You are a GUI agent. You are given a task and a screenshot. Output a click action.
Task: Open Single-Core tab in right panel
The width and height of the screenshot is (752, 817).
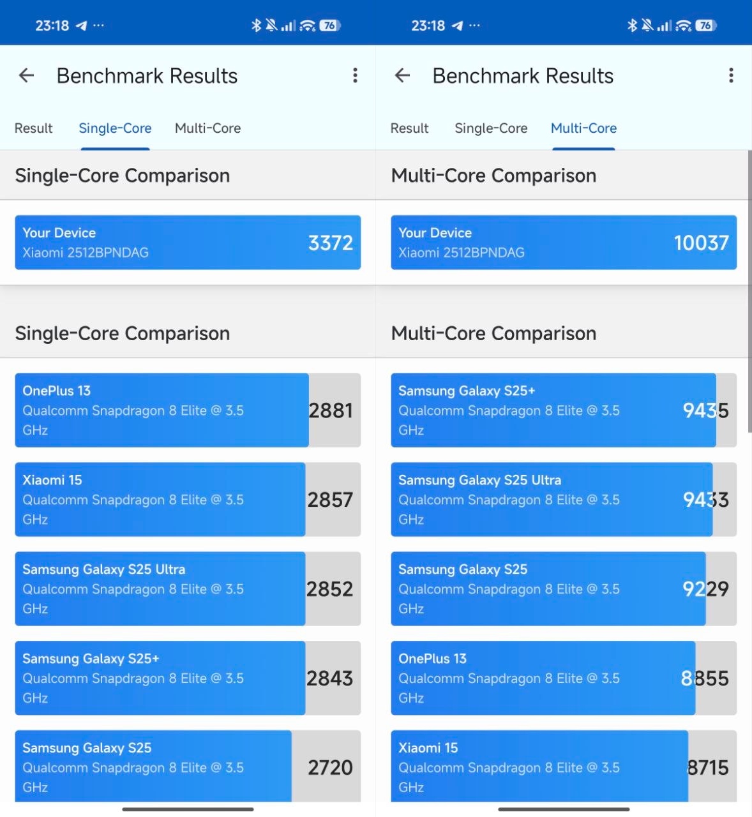tap(491, 128)
